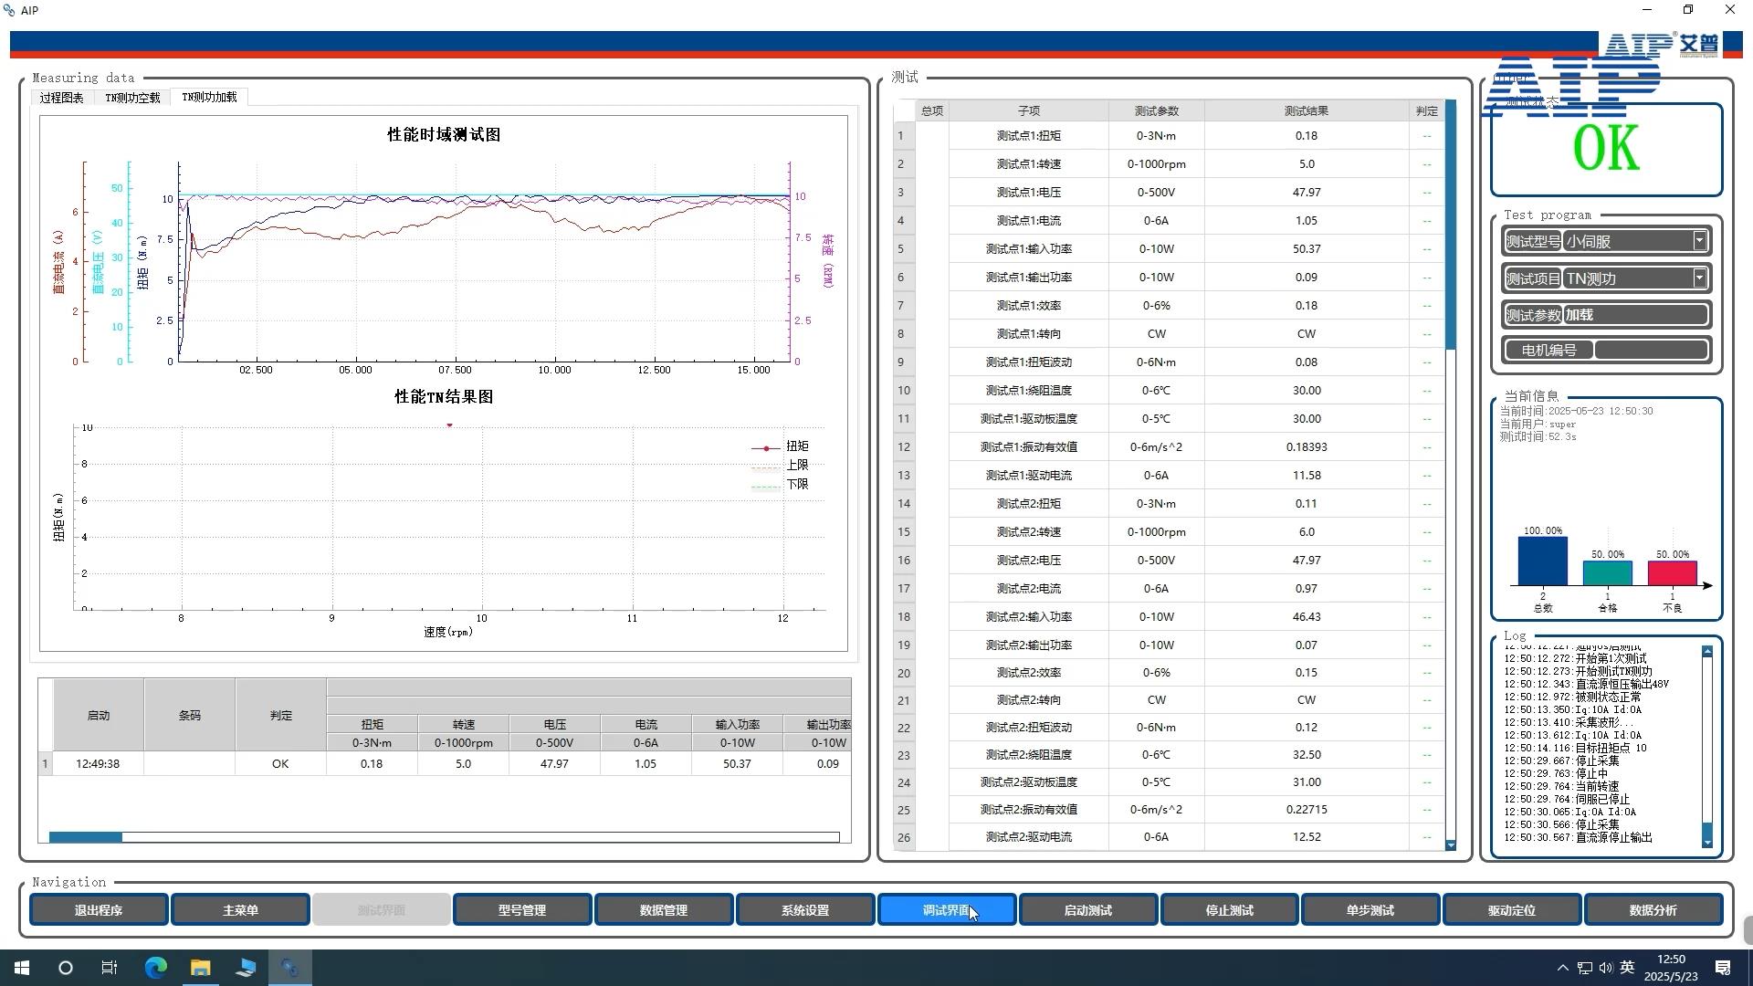Click 驱动定位 button
1753x986 pixels.
(x=1512, y=910)
